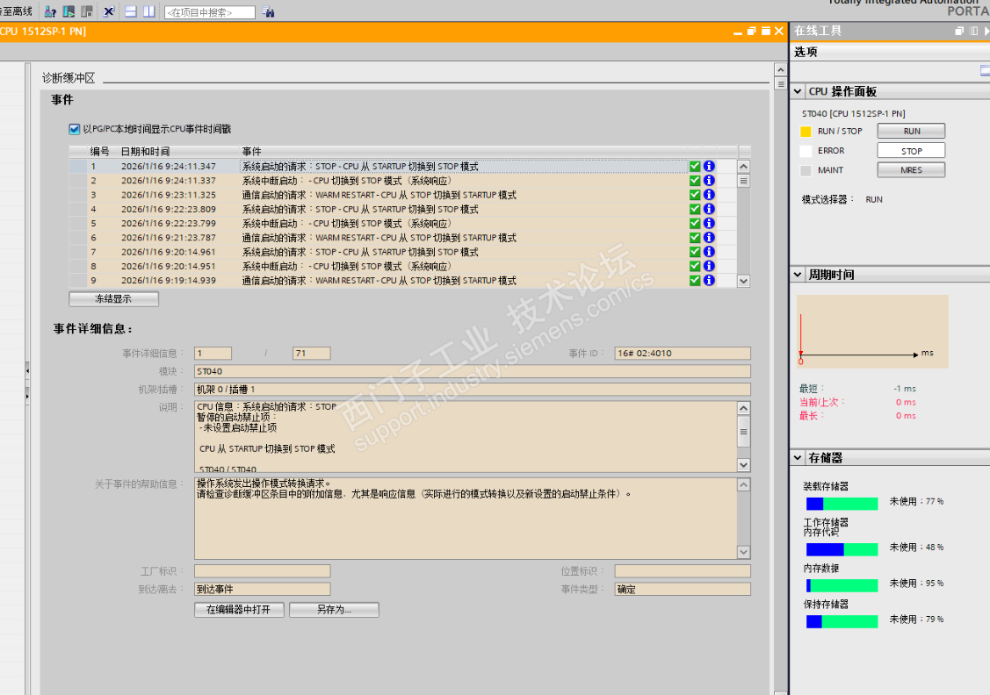Open info icon for event row 9

[x=709, y=280]
